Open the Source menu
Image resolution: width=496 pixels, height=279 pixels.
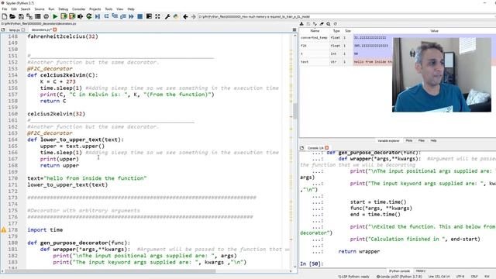40,9
